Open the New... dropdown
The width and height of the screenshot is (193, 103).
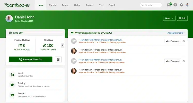coord(169,18)
